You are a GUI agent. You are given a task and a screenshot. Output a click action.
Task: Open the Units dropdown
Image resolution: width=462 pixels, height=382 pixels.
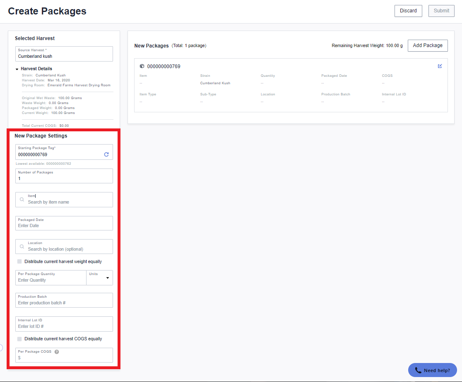click(x=100, y=278)
